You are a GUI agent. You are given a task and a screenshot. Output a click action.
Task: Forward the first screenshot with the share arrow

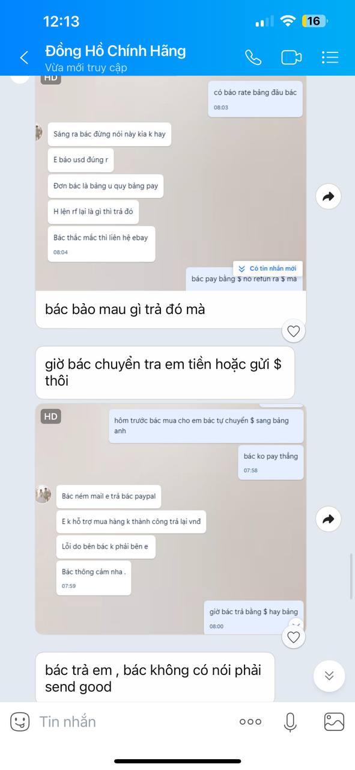point(329,196)
